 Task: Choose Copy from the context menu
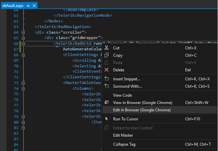pyautogui.click(x=160, y=55)
